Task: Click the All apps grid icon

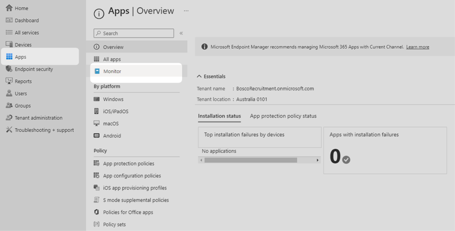Action: [97, 59]
